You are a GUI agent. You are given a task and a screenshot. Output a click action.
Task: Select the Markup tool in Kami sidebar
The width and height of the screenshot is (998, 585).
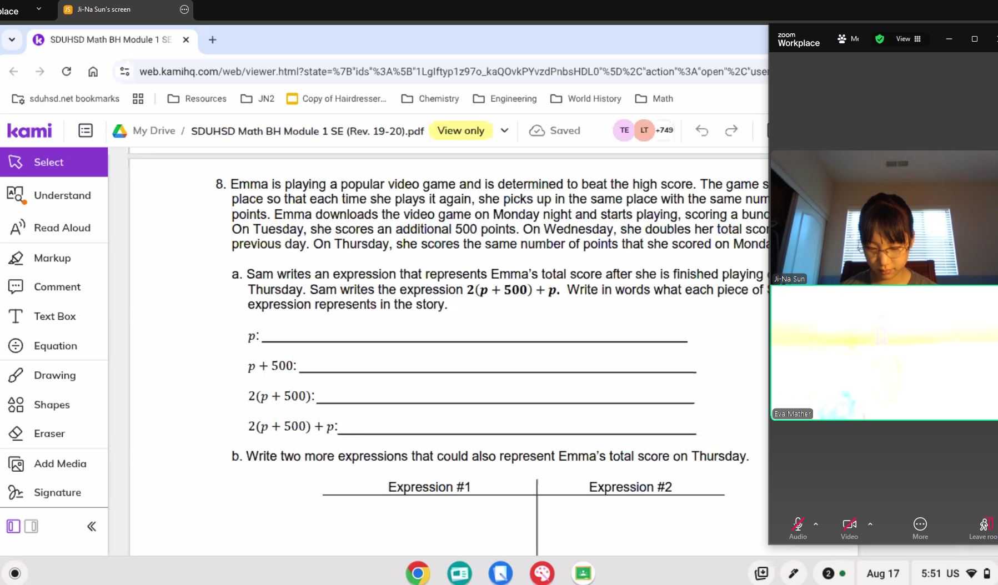coord(52,258)
